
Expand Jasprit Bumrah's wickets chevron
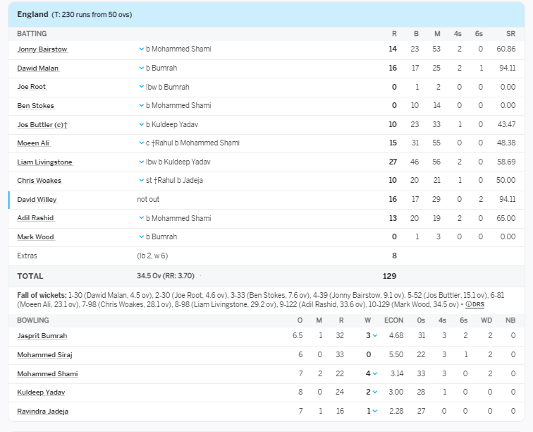pyautogui.click(x=374, y=336)
